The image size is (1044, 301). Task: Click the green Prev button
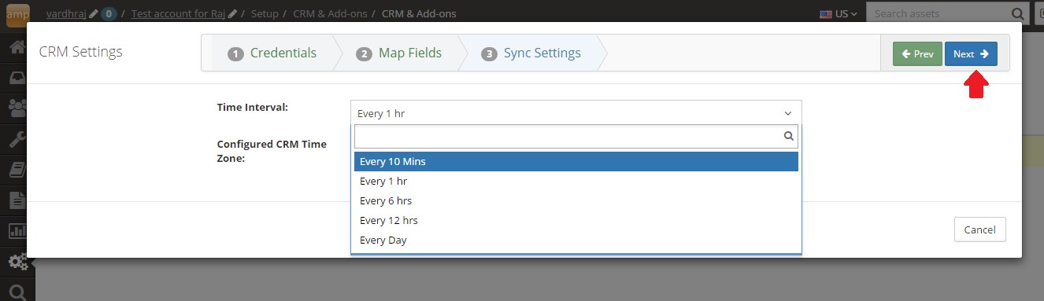click(917, 54)
